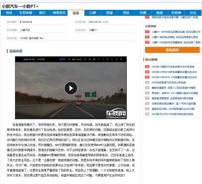This screenshot has height=184, width=202.
Task: Open 质选车 启辰大V DD-i article
Action: coord(175,93)
